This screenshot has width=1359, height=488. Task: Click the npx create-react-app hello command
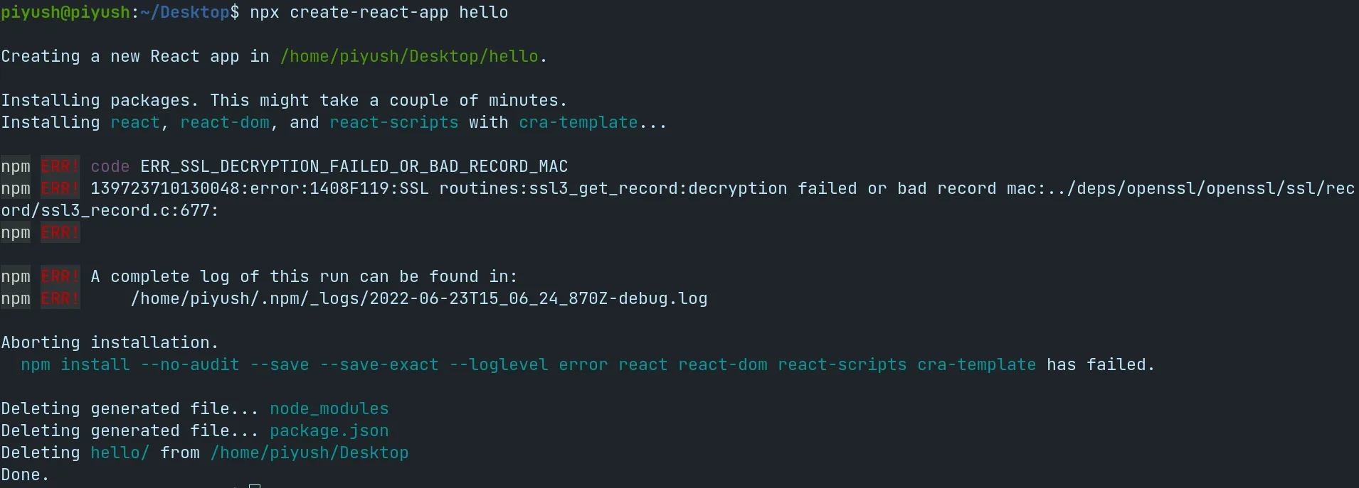pos(379,12)
